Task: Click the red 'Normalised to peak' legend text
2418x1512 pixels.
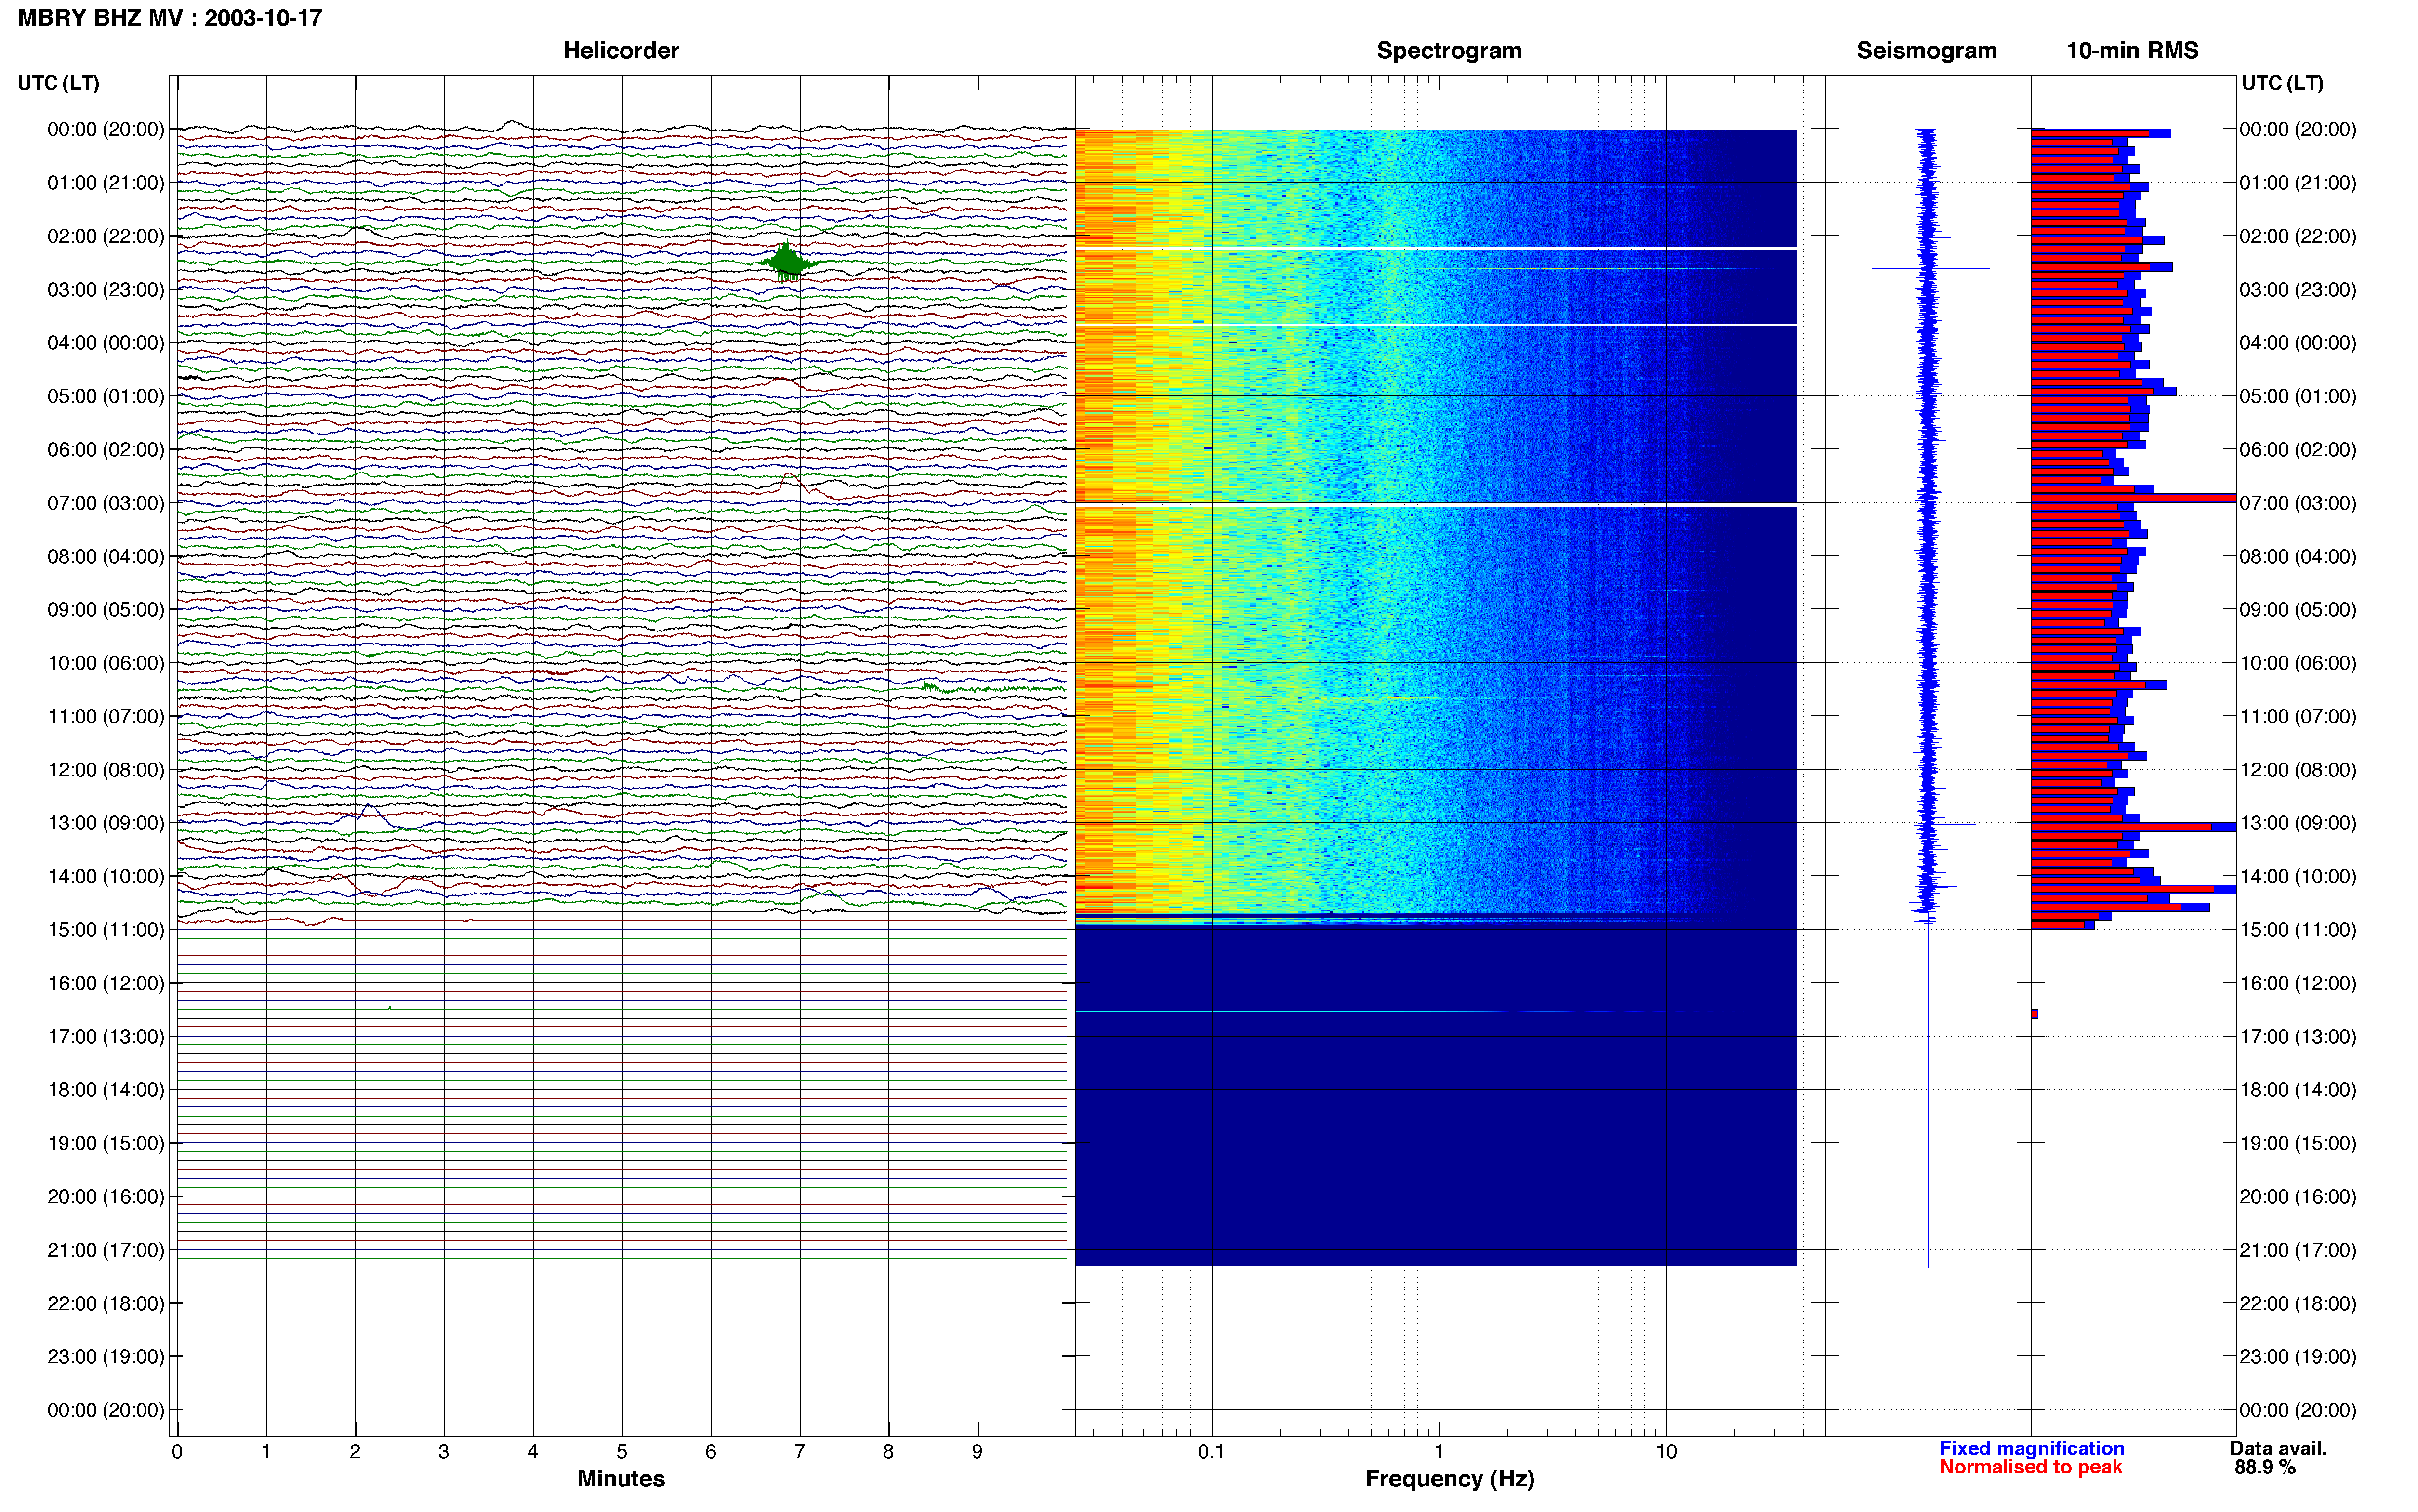Action: point(2030,1467)
